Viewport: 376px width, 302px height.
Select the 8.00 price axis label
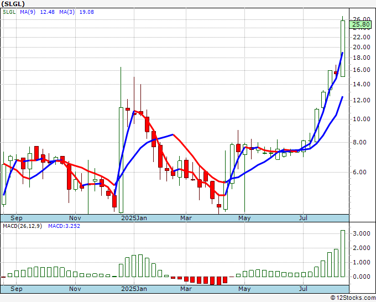click(x=359, y=143)
